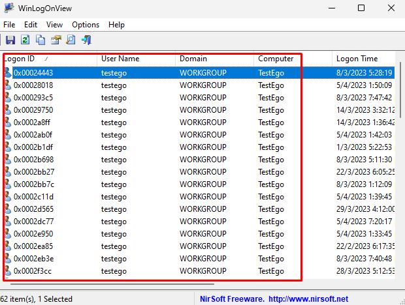Click status text '62 item(s), 1 Selected'
This screenshot has width=405, height=305.
36,299
